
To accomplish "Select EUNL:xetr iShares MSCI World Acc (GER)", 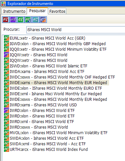I will [48, 38].
